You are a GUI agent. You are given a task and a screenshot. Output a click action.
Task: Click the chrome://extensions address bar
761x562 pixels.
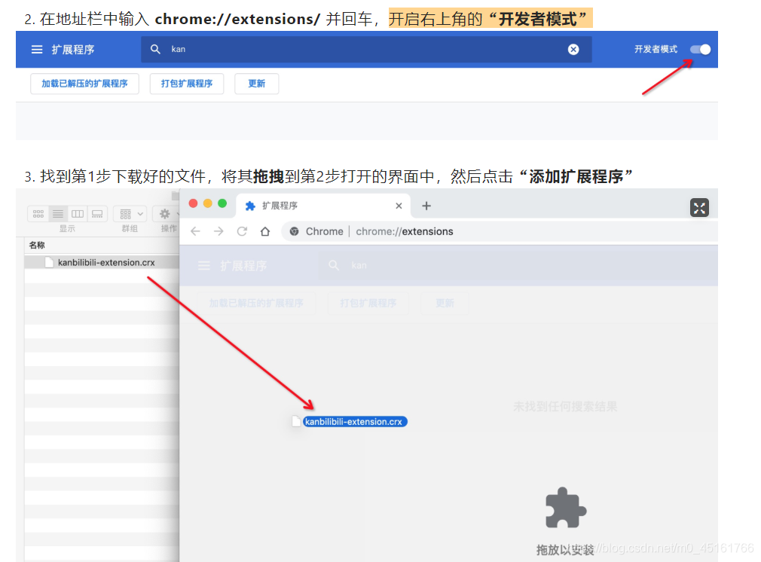pos(500,231)
